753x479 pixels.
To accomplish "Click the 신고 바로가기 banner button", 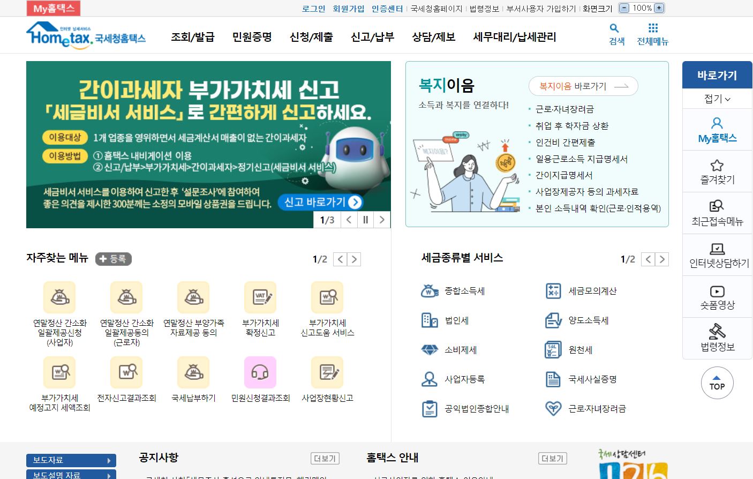I will click(x=321, y=202).
